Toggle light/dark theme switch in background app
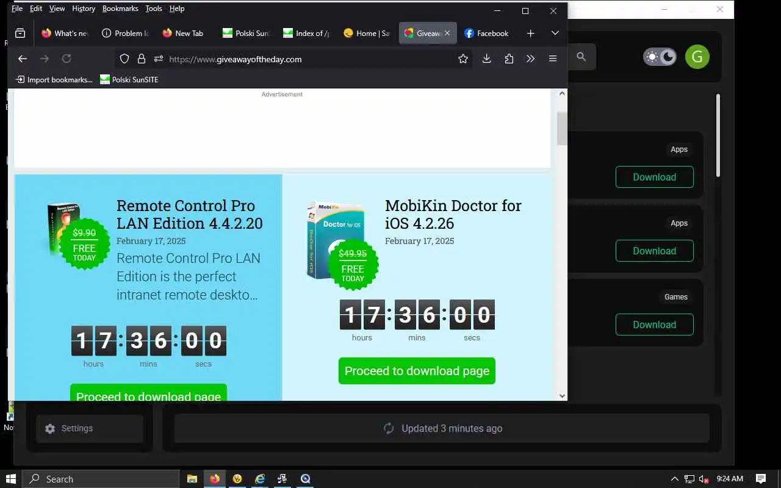Image resolution: width=781 pixels, height=488 pixels. pos(660,57)
